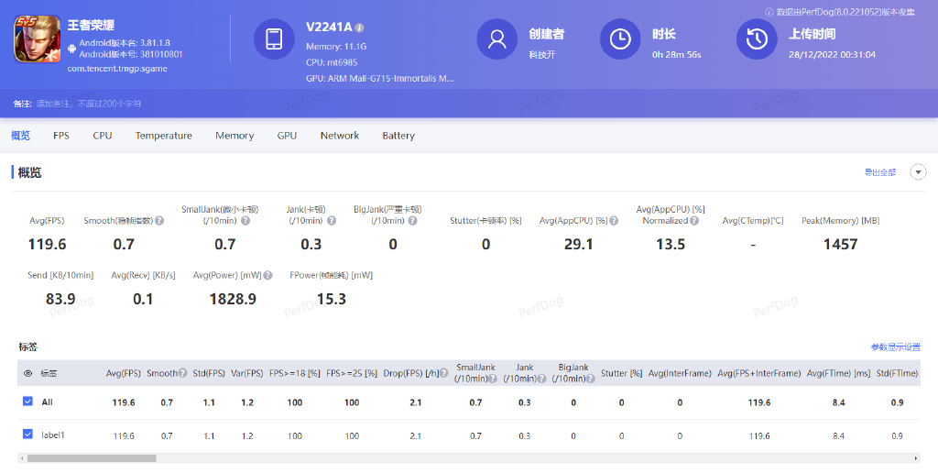
Task: Expand the overview options dropdown arrow
Action: 918,172
